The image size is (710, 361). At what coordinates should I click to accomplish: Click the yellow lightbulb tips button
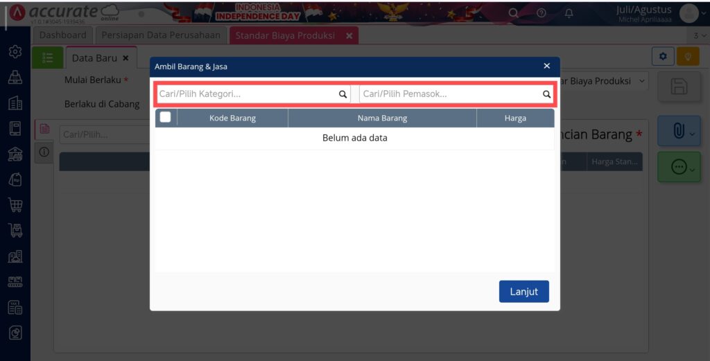[x=687, y=57]
